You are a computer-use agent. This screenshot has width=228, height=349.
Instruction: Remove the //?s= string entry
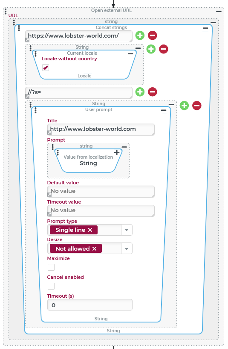pyautogui.click(x=153, y=92)
